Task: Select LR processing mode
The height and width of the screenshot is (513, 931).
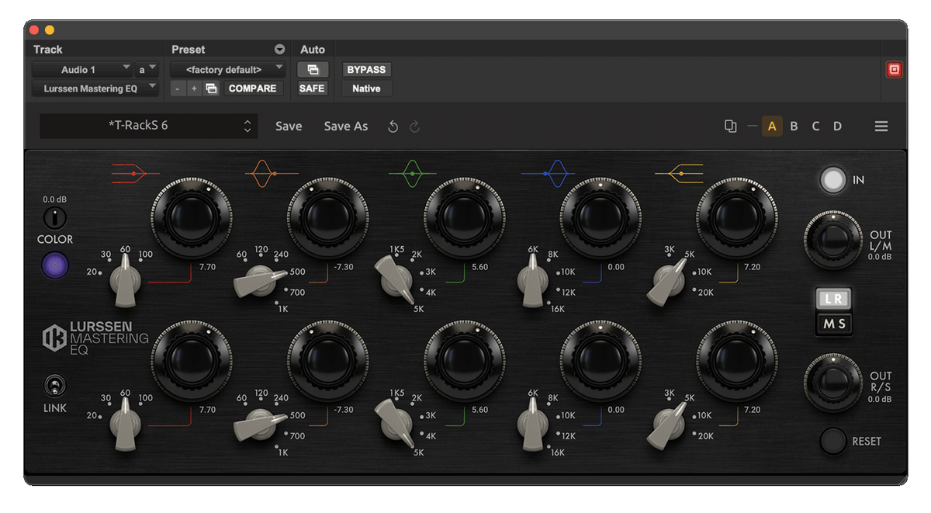Action: (834, 298)
